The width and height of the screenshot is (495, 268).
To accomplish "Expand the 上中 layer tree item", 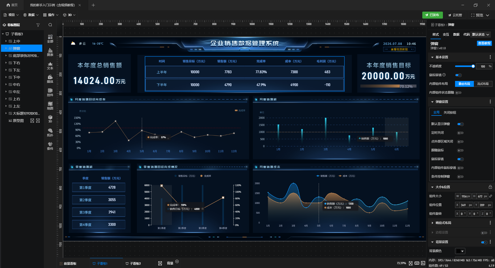I will click(x=6, y=41).
